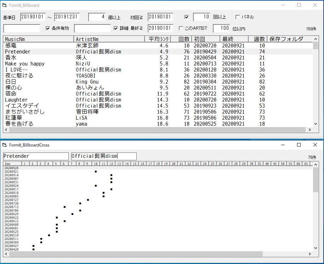Click the Form8_Billboard window title icon

pyautogui.click(x=4, y=5)
